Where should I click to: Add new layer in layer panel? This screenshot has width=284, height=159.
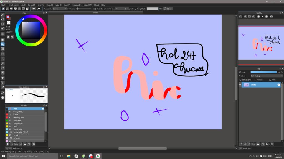[x=241, y=144]
